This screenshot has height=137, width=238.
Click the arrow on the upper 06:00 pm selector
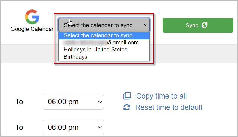[x=100, y=102]
